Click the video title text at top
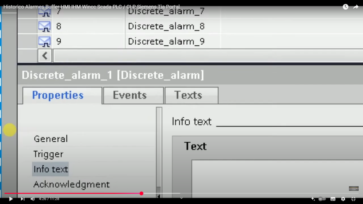363x204 pixels. (91, 7)
